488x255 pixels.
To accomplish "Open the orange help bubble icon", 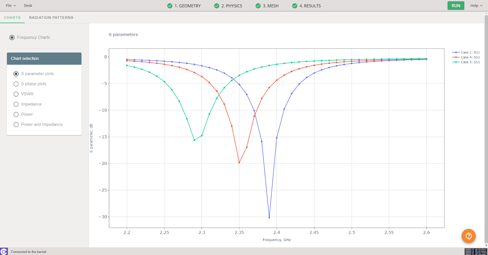I will click(468, 236).
